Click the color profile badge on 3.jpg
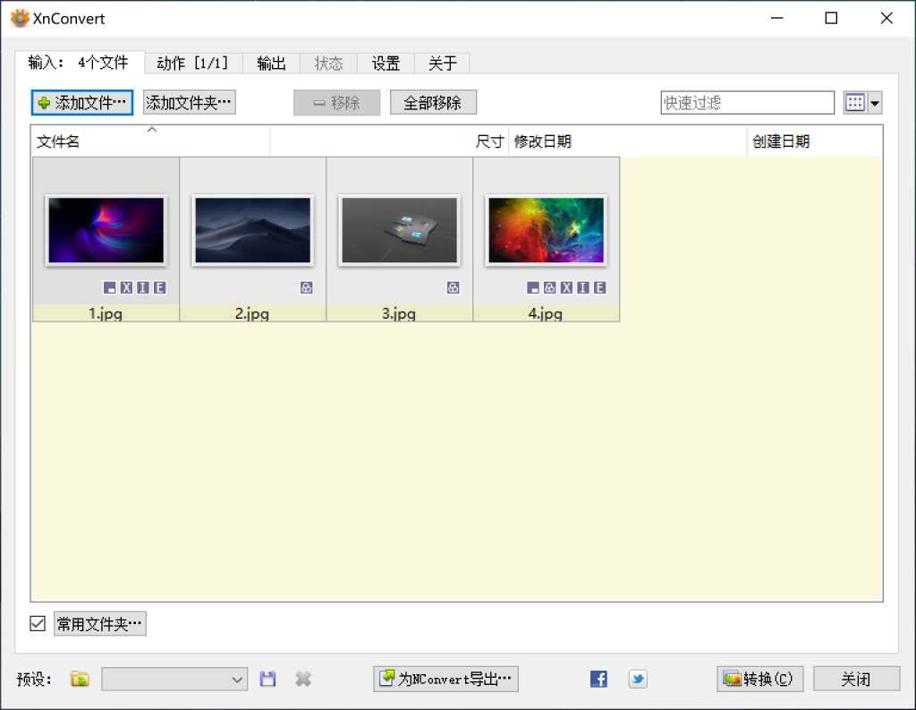The height and width of the screenshot is (710, 916). (x=454, y=287)
